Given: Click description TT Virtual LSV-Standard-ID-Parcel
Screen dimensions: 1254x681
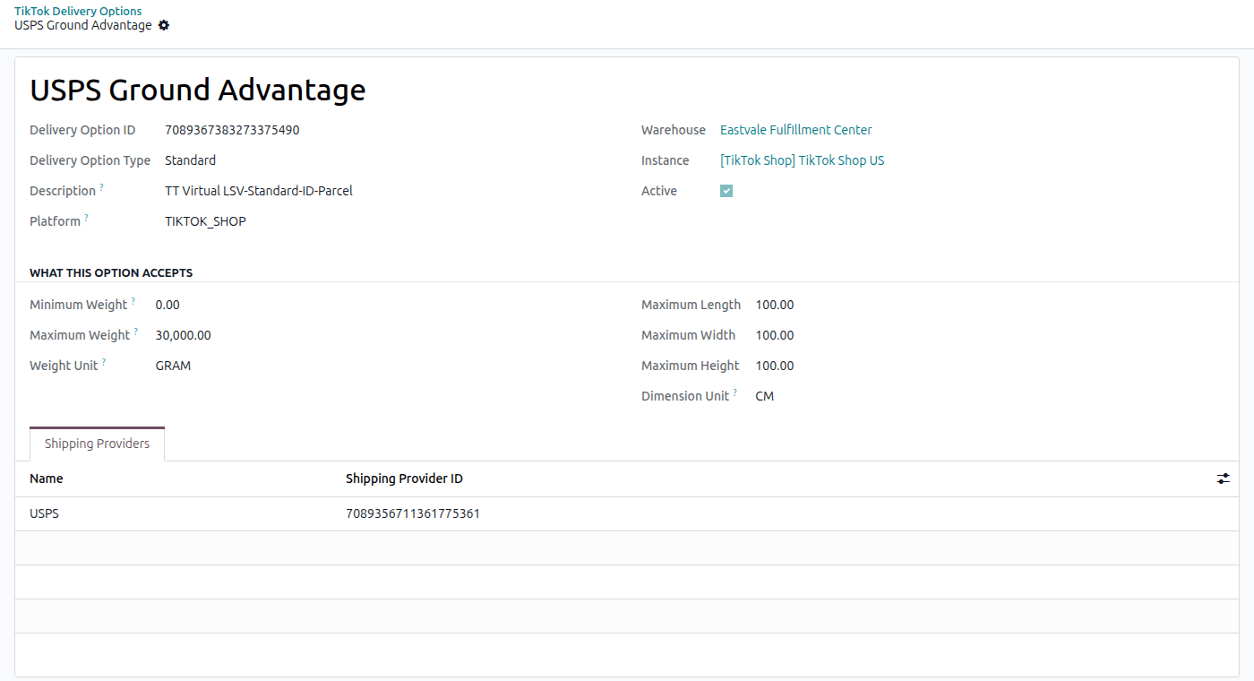Looking at the screenshot, I should click(x=259, y=191).
